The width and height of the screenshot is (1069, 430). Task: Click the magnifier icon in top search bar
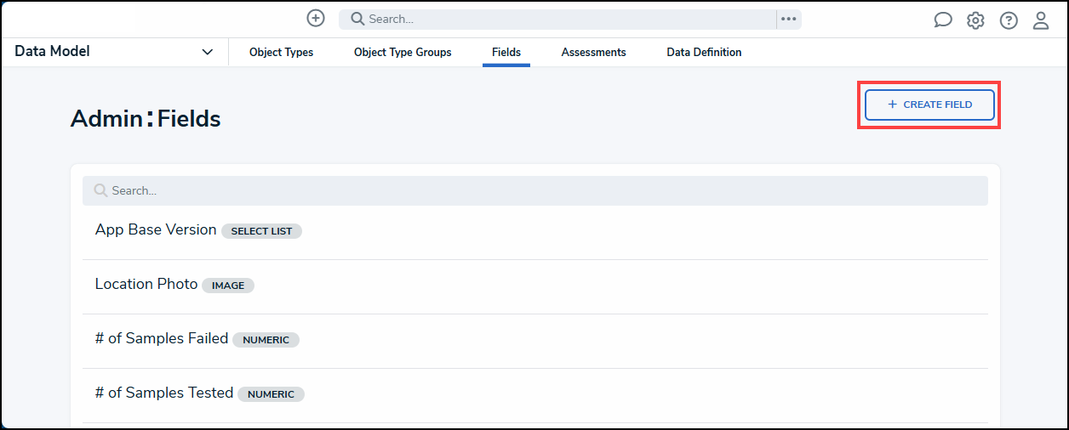tap(357, 19)
